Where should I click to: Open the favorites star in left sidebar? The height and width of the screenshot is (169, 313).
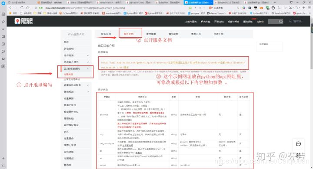(3, 22)
